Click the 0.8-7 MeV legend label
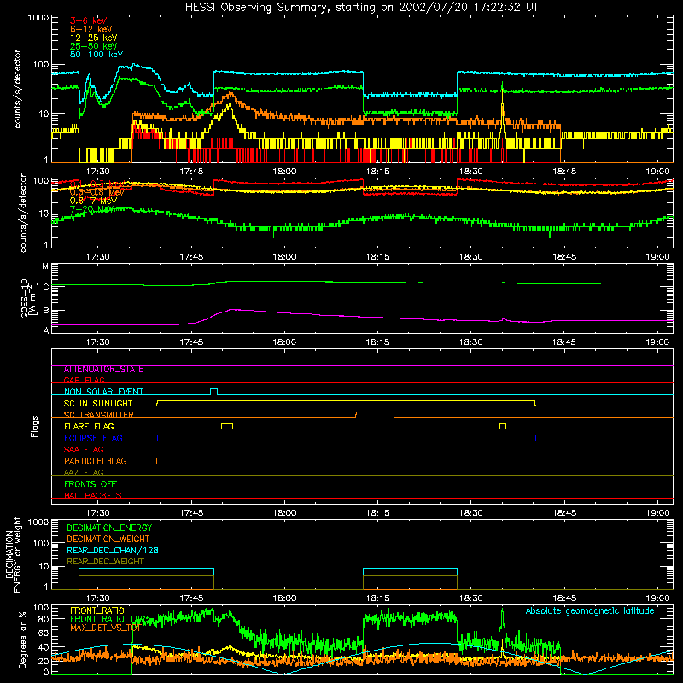This screenshot has height=683, width=683. pos(93,201)
